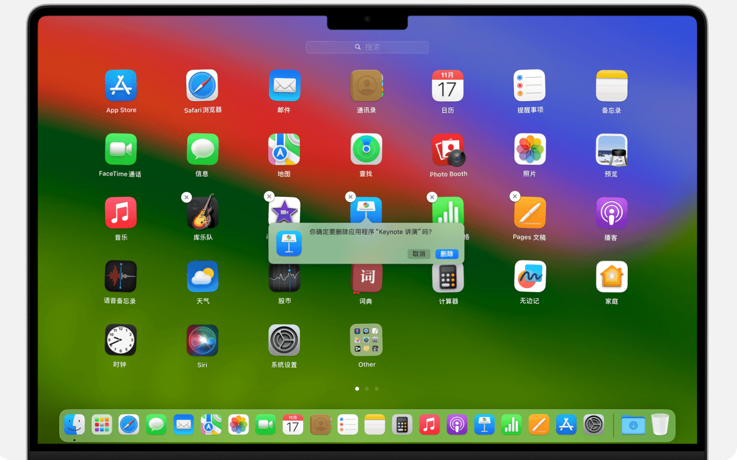Click the delete badge on Pages 文稿
Viewport: 737px width, 460px height.
pyautogui.click(x=515, y=196)
